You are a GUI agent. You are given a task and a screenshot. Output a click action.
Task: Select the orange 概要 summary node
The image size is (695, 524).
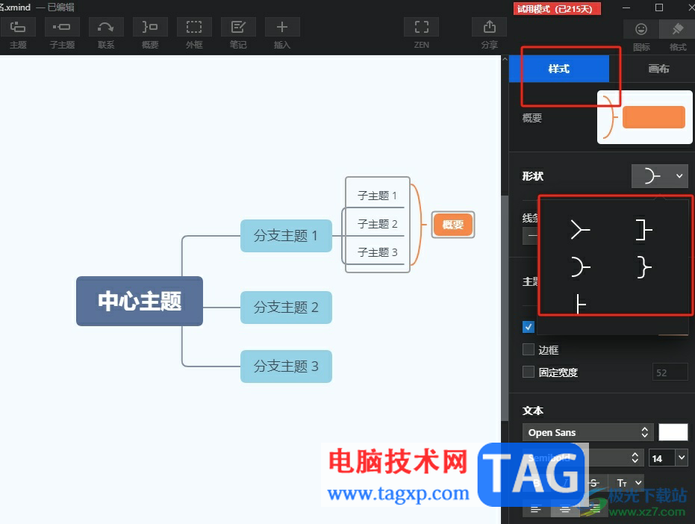[x=453, y=225]
